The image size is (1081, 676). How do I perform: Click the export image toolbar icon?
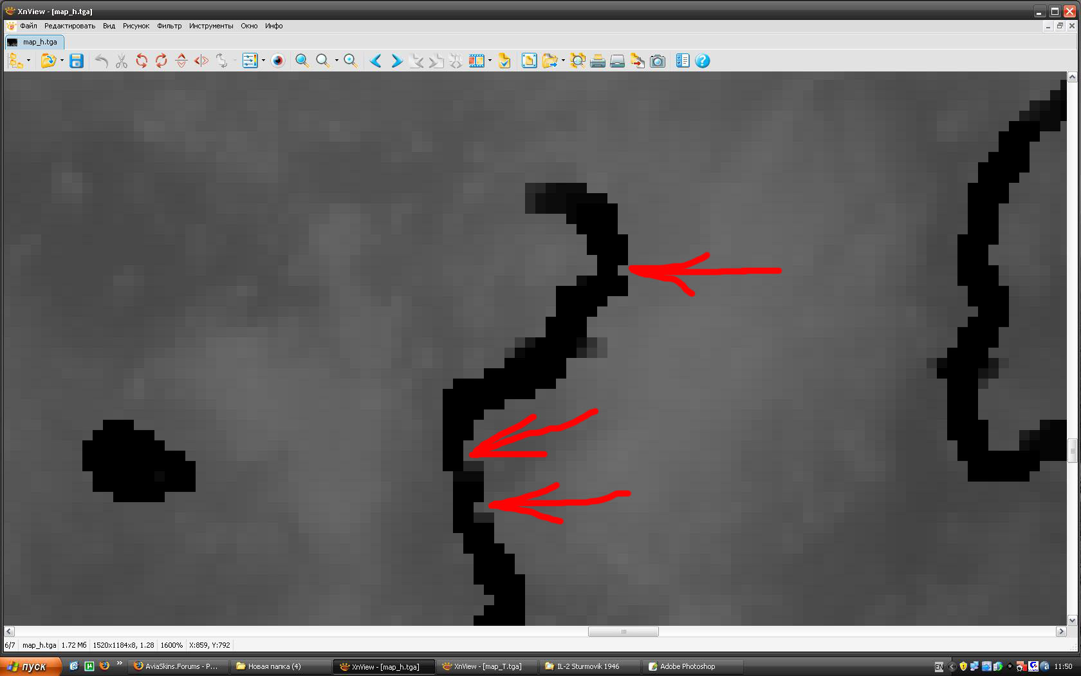coord(638,61)
